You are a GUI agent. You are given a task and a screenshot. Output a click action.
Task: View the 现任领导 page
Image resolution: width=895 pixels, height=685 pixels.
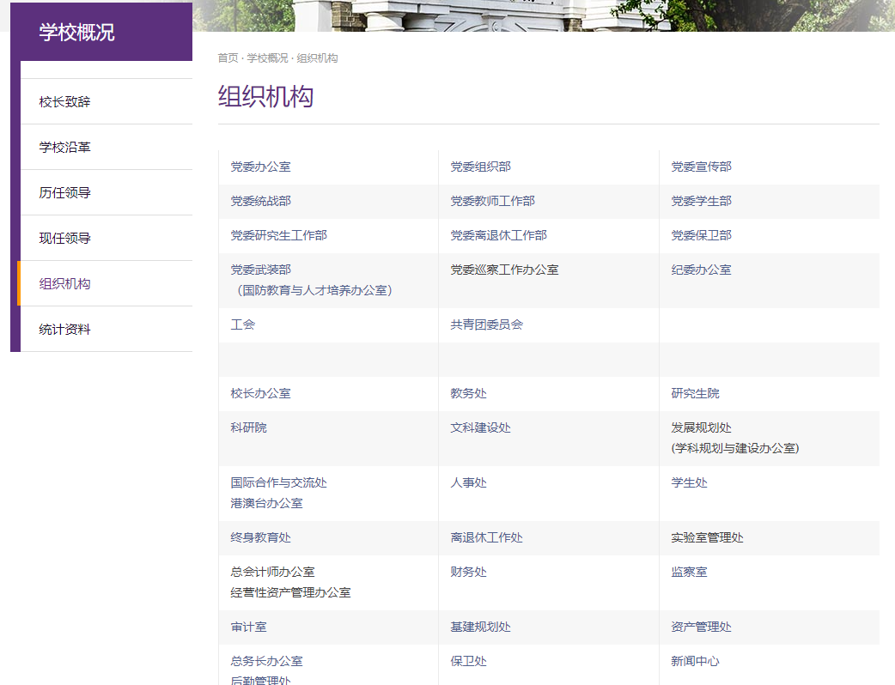click(x=63, y=238)
